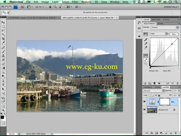Delete layer with Layers panel trash icon
Image resolution: width=181 pixels, height=136 pixels.
(x=176, y=133)
